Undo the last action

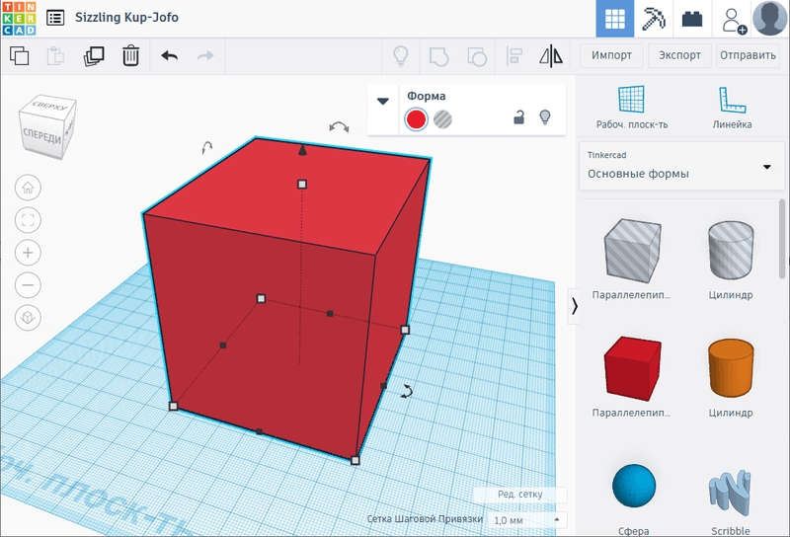pyautogui.click(x=169, y=56)
